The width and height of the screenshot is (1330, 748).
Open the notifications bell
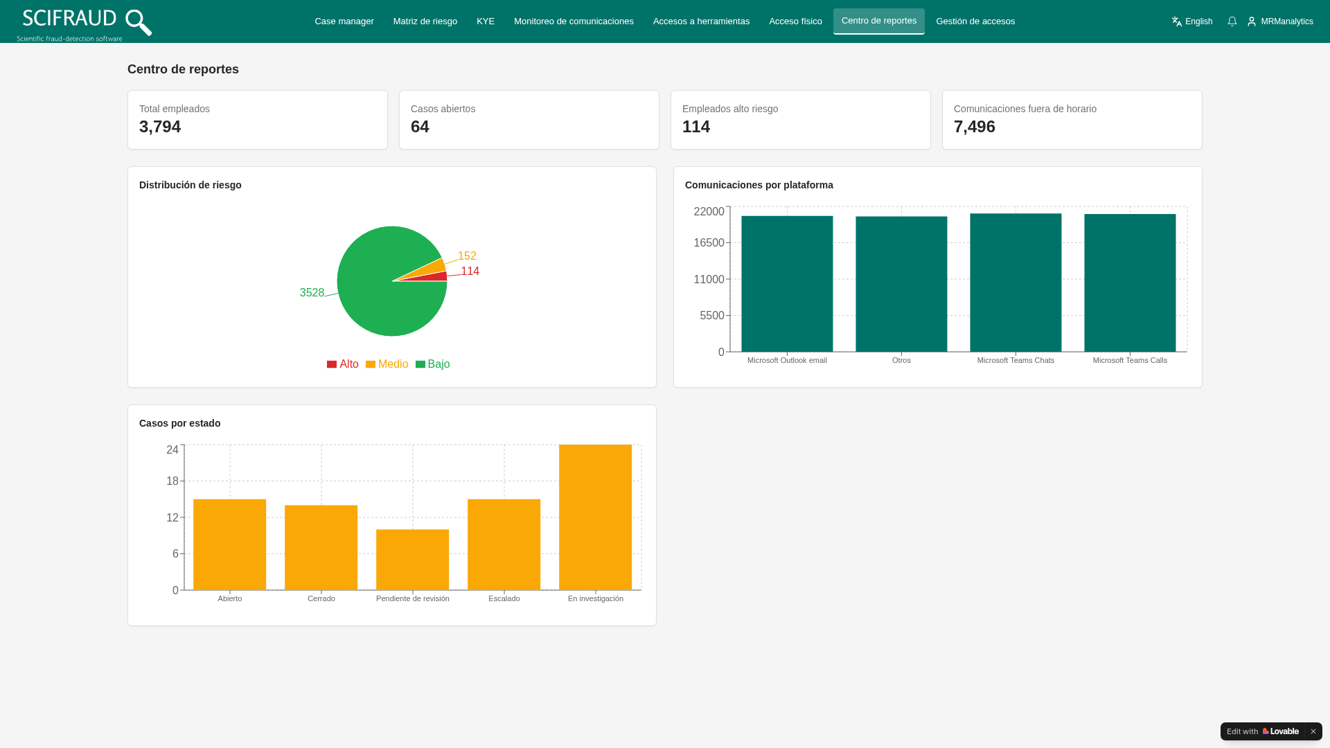[x=1232, y=21]
